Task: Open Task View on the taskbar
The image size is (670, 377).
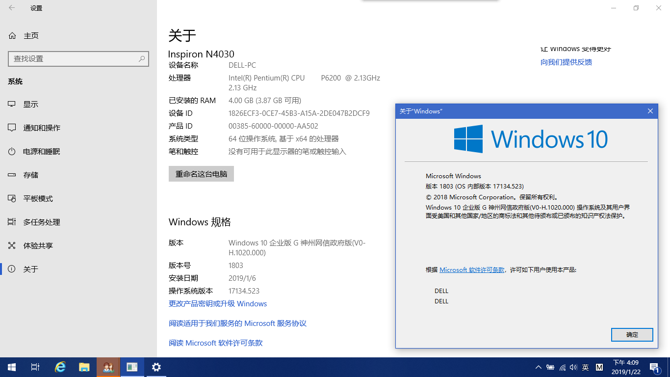Action: click(x=35, y=367)
